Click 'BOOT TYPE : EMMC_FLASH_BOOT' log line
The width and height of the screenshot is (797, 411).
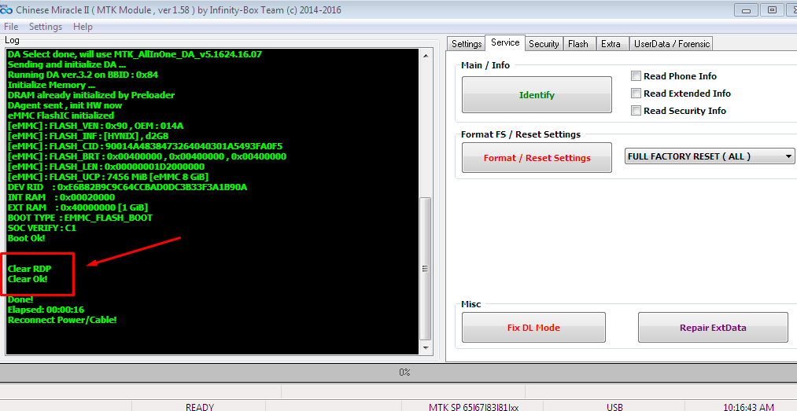79,218
